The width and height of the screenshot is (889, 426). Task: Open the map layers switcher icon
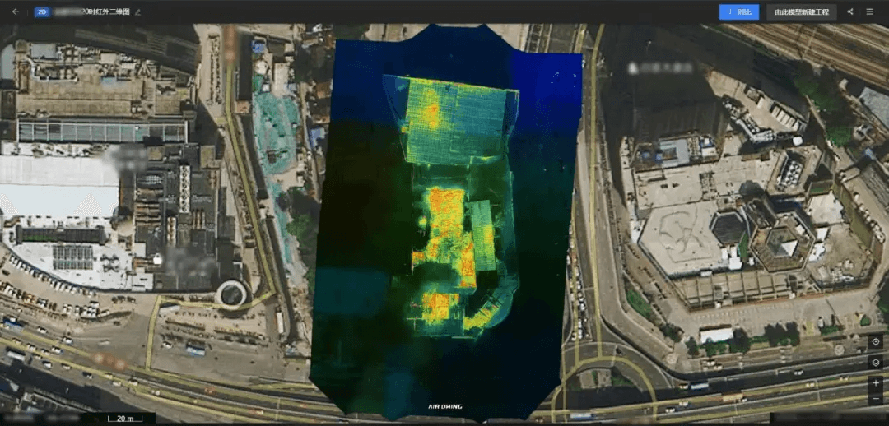point(875,363)
